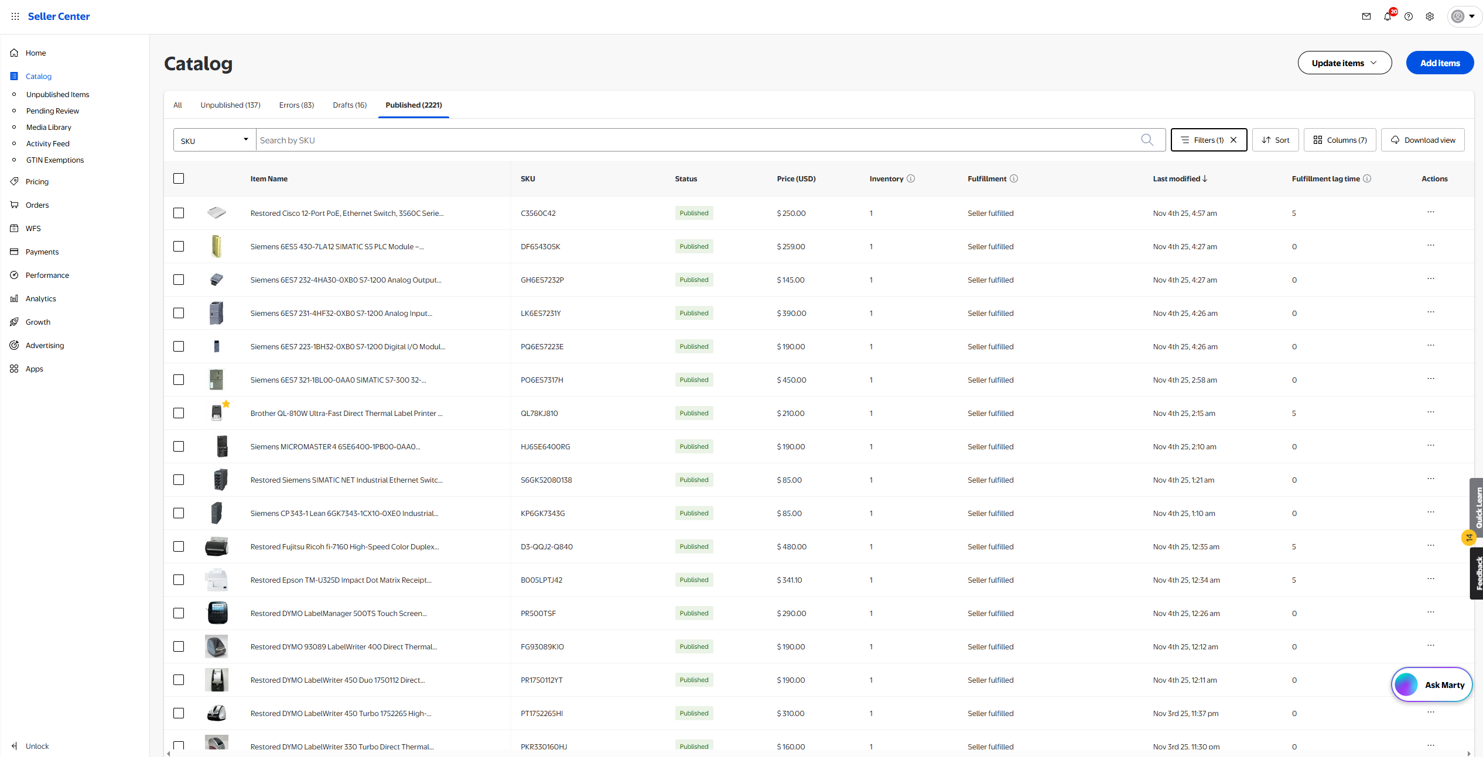Open Pending Review in the sidebar
The height and width of the screenshot is (757, 1483).
(x=53, y=111)
